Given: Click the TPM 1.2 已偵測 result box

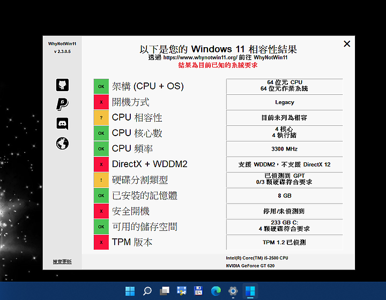Looking at the screenshot, I should [284, 242].
